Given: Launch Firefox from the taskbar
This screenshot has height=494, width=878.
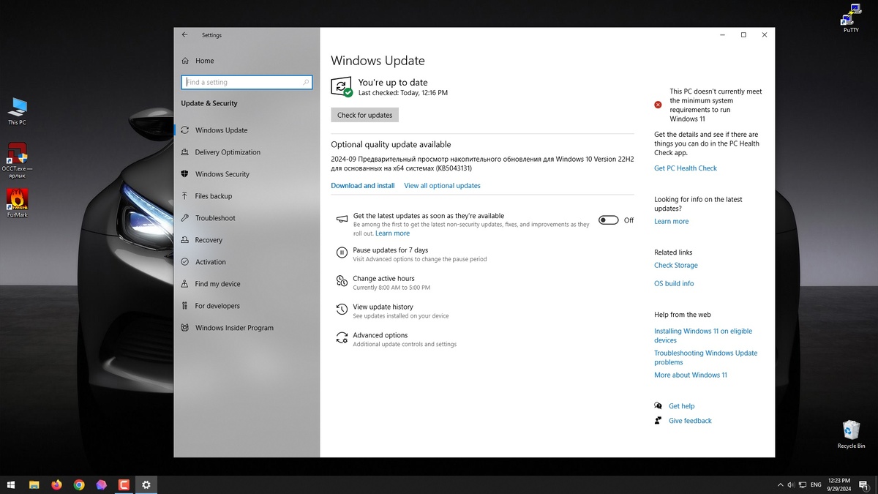Looking at the screenshot, I should click(x=56, y=484).
